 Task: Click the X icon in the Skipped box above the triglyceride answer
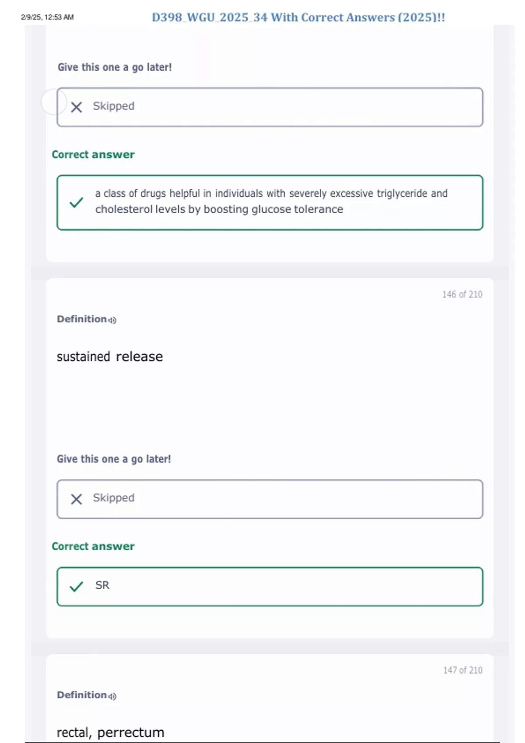point(77,107)
